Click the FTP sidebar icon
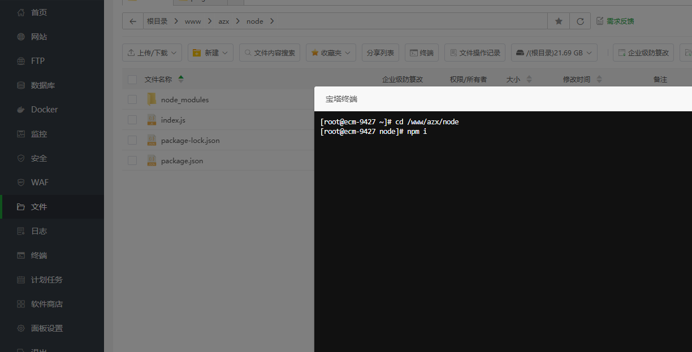692x352 pixels. (x=21, y=61)
